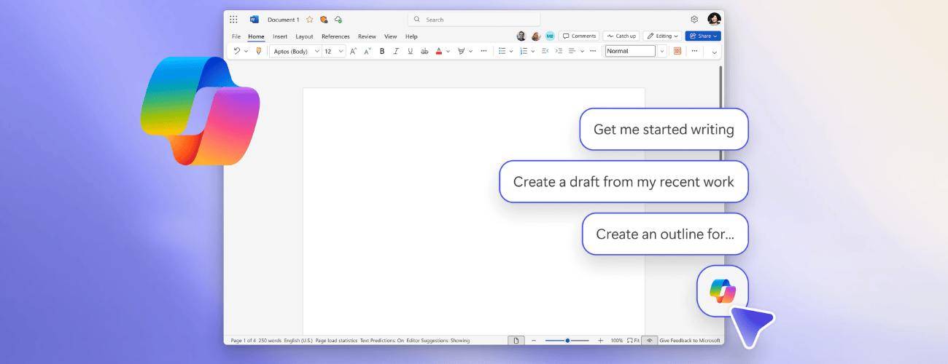This screenshot has height=364, width=948.
Task: Open the Aptos (Body) font dropdown
Action: [295, 51]
